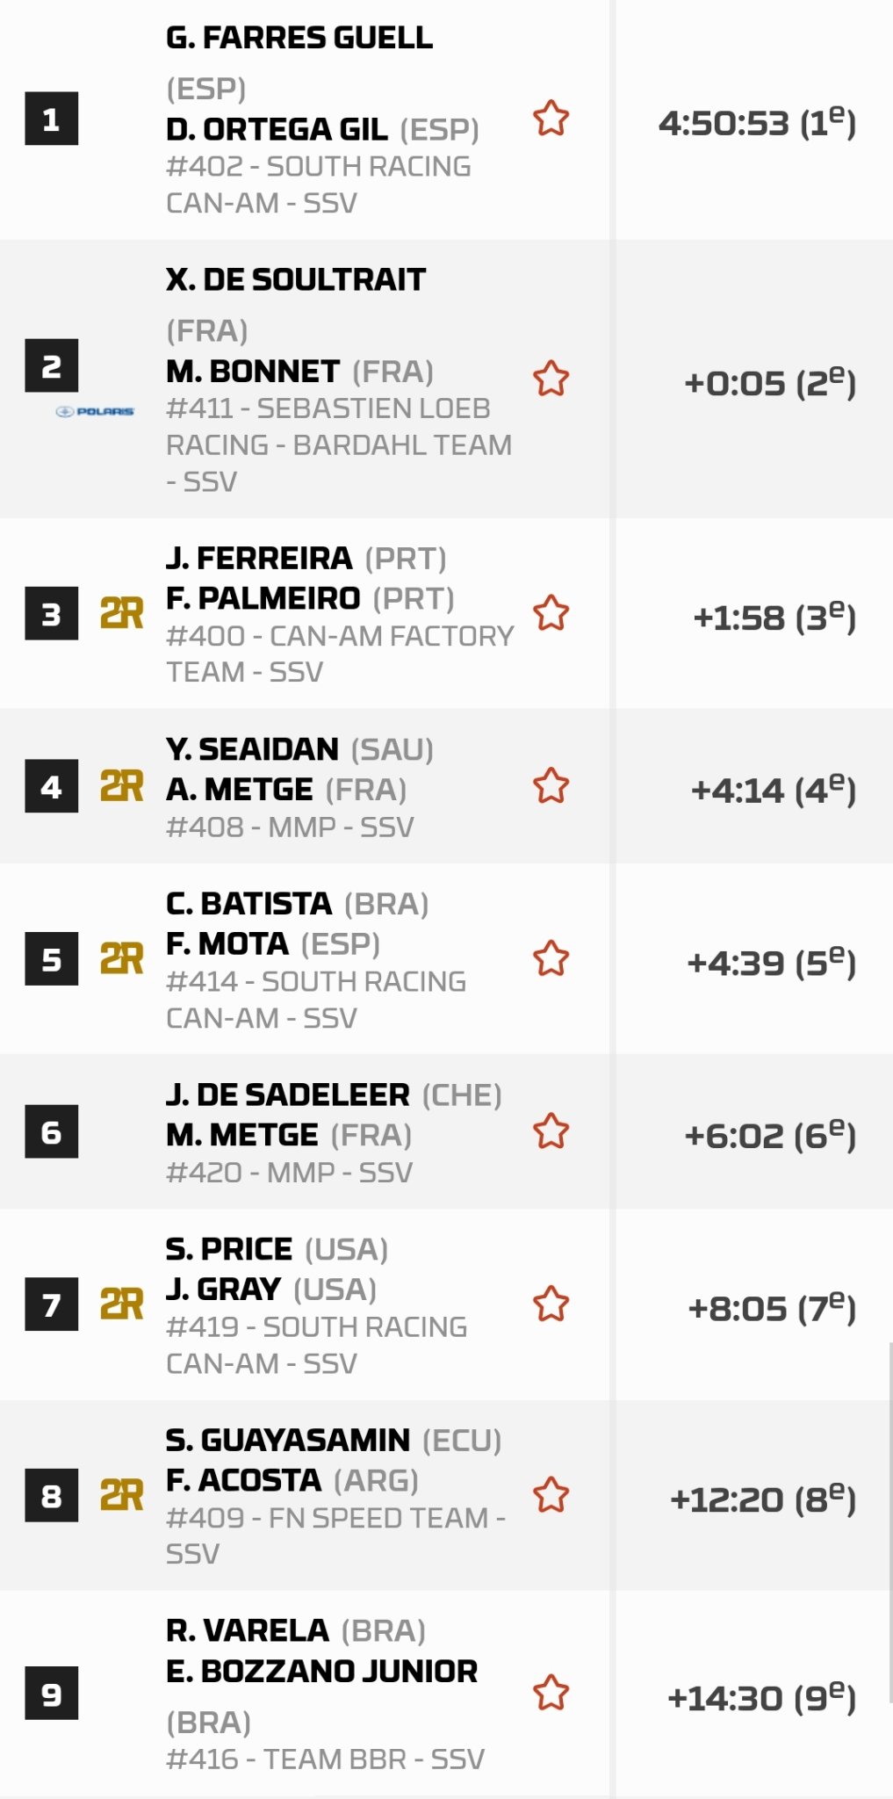Select the 2R badge next to S. Price

point(121,1304)
